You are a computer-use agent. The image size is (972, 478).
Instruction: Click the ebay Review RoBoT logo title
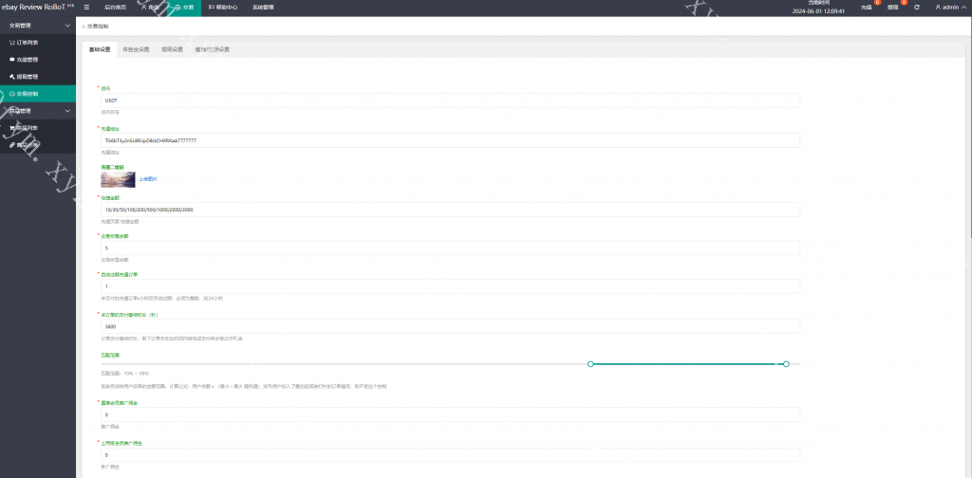point(38,8)
